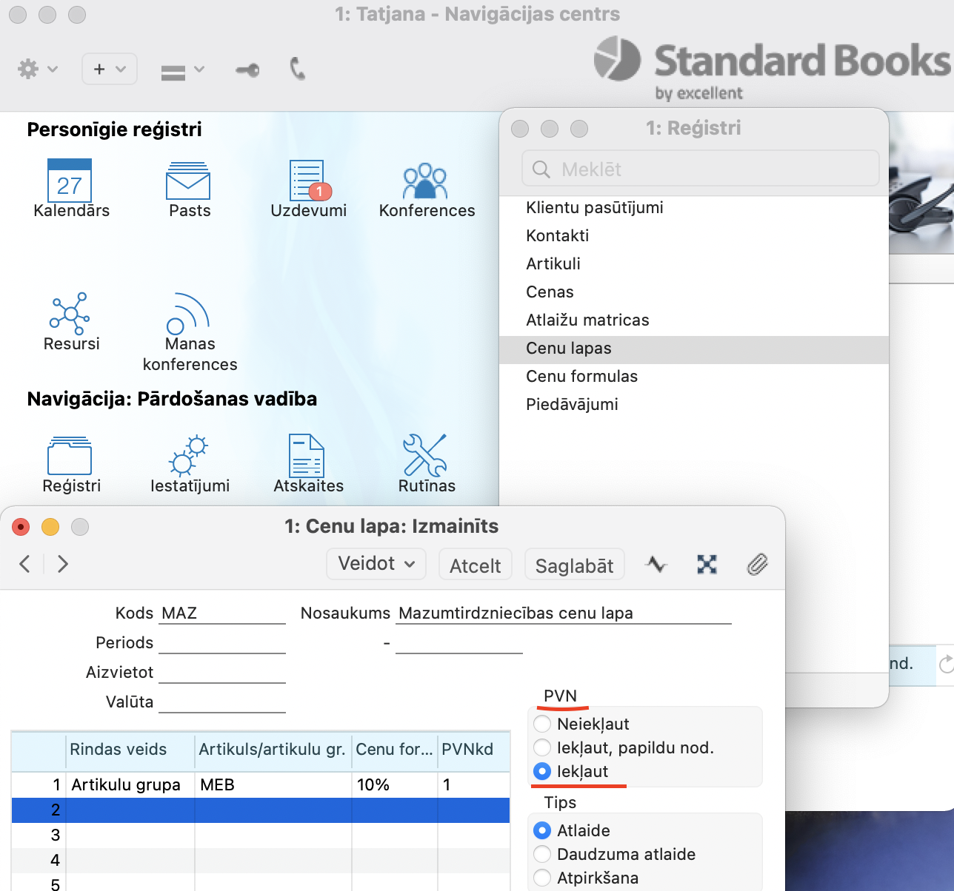Open the plus add dropdown

pyautogui.click(x=109, y=70)
